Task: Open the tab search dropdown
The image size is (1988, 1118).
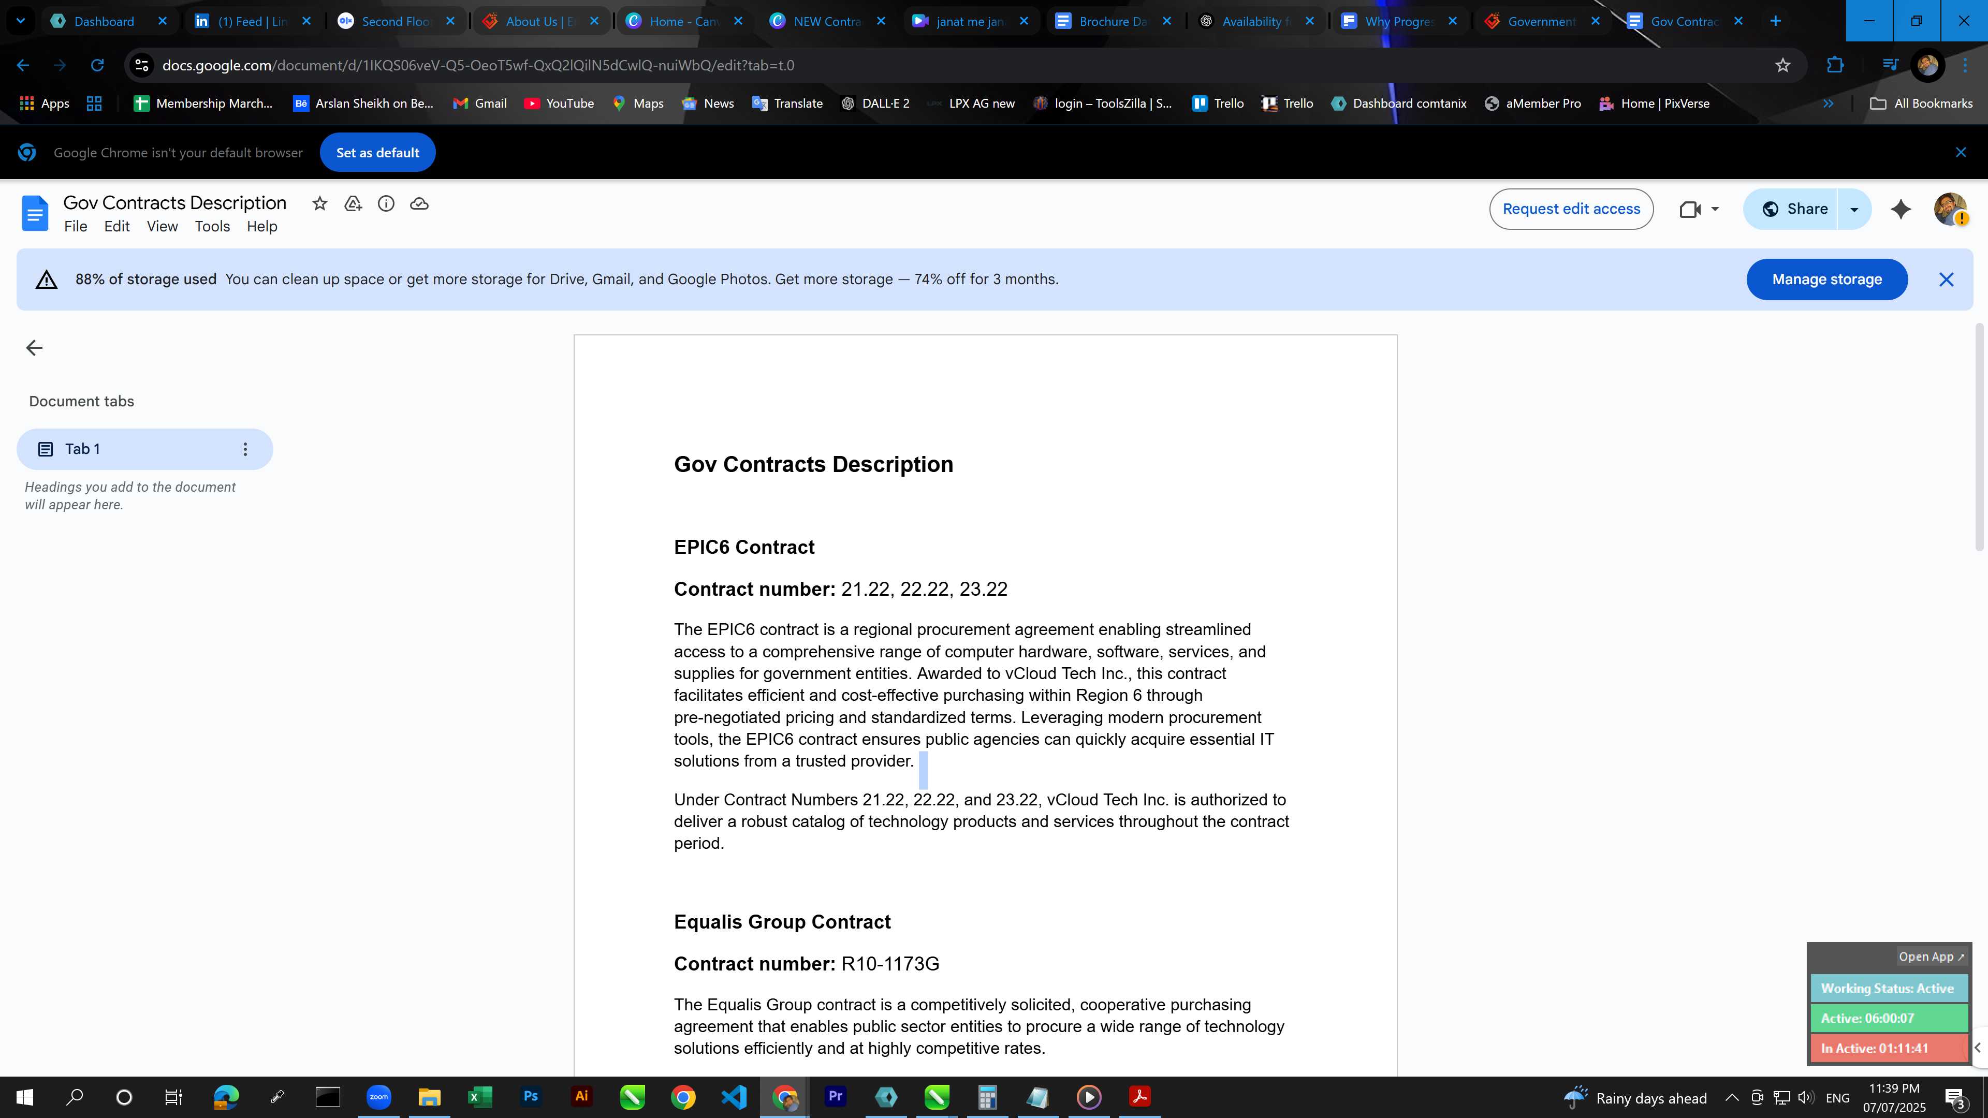Action: [x=21, y=22]
